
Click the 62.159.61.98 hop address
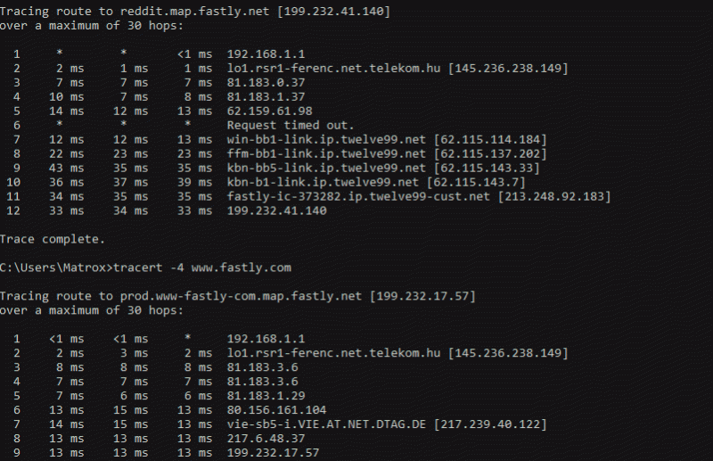pyautogui.click(x=270, y=111)
